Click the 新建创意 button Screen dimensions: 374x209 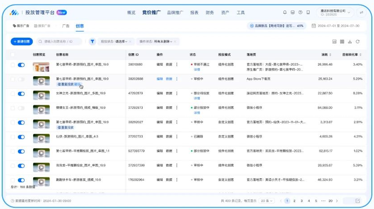tap(21, 41)
